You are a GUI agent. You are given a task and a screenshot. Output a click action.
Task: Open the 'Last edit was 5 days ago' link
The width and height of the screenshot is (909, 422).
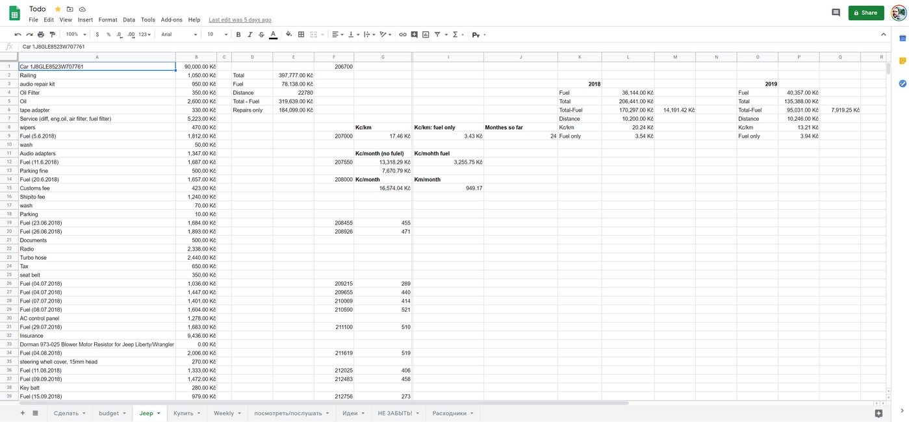tap(240, 20)
